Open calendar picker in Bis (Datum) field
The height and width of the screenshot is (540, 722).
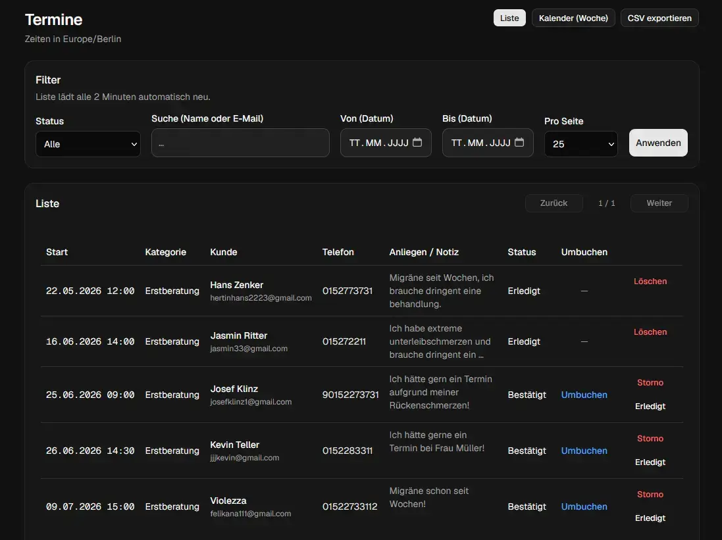point(519,143)
